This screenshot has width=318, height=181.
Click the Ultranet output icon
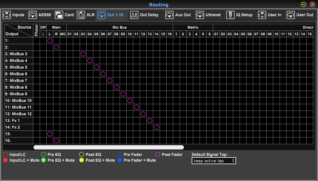[200, 15]
